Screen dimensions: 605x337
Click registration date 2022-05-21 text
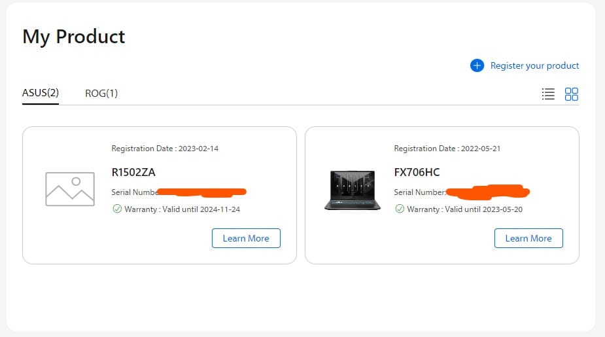tap(447, 149)
